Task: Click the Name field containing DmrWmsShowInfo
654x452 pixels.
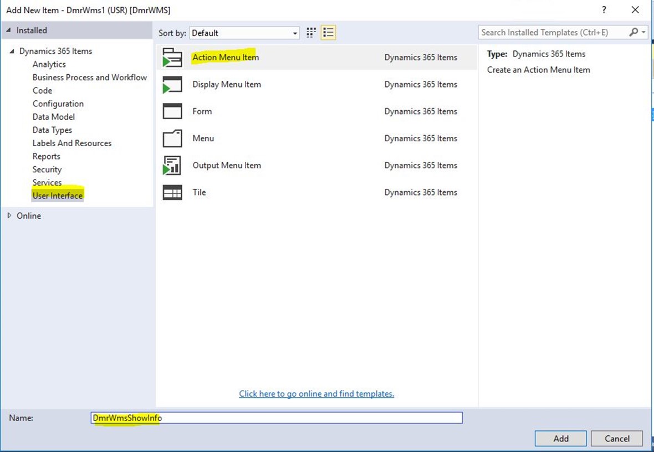Action: (x=277, y=418)
